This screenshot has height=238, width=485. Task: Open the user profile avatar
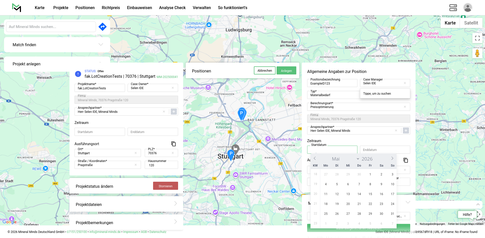point(468,8)
